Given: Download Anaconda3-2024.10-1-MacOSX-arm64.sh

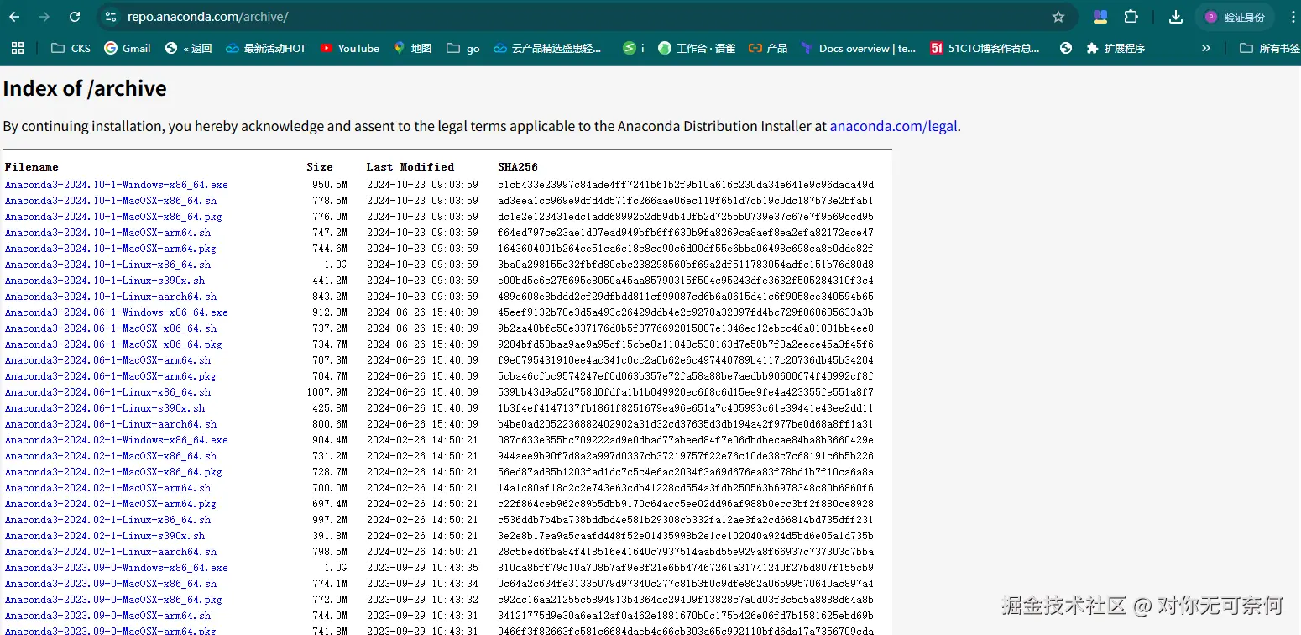Looking at the screenshot, I should click(x=108, y=233).
